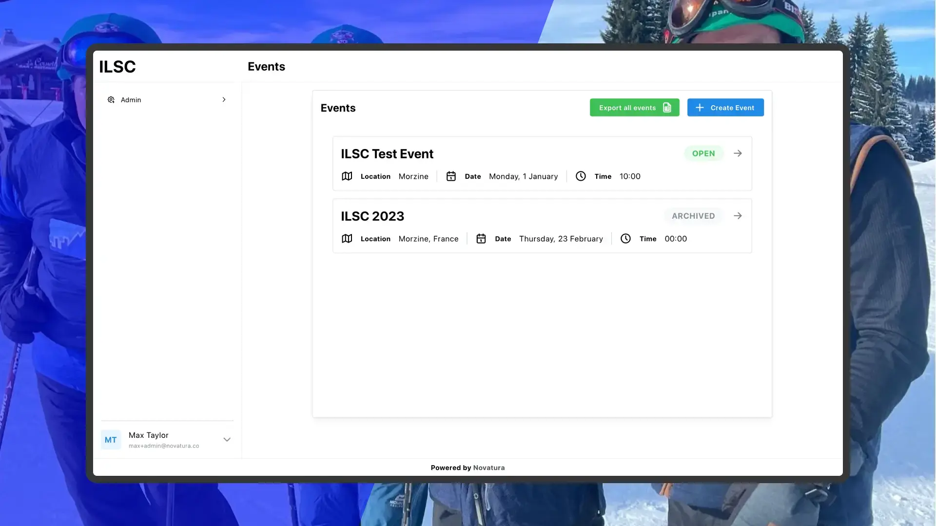Open ILSC 2023 via arrow icon
Viewport: 936px width, 526px height.
[x=738, y=216]
